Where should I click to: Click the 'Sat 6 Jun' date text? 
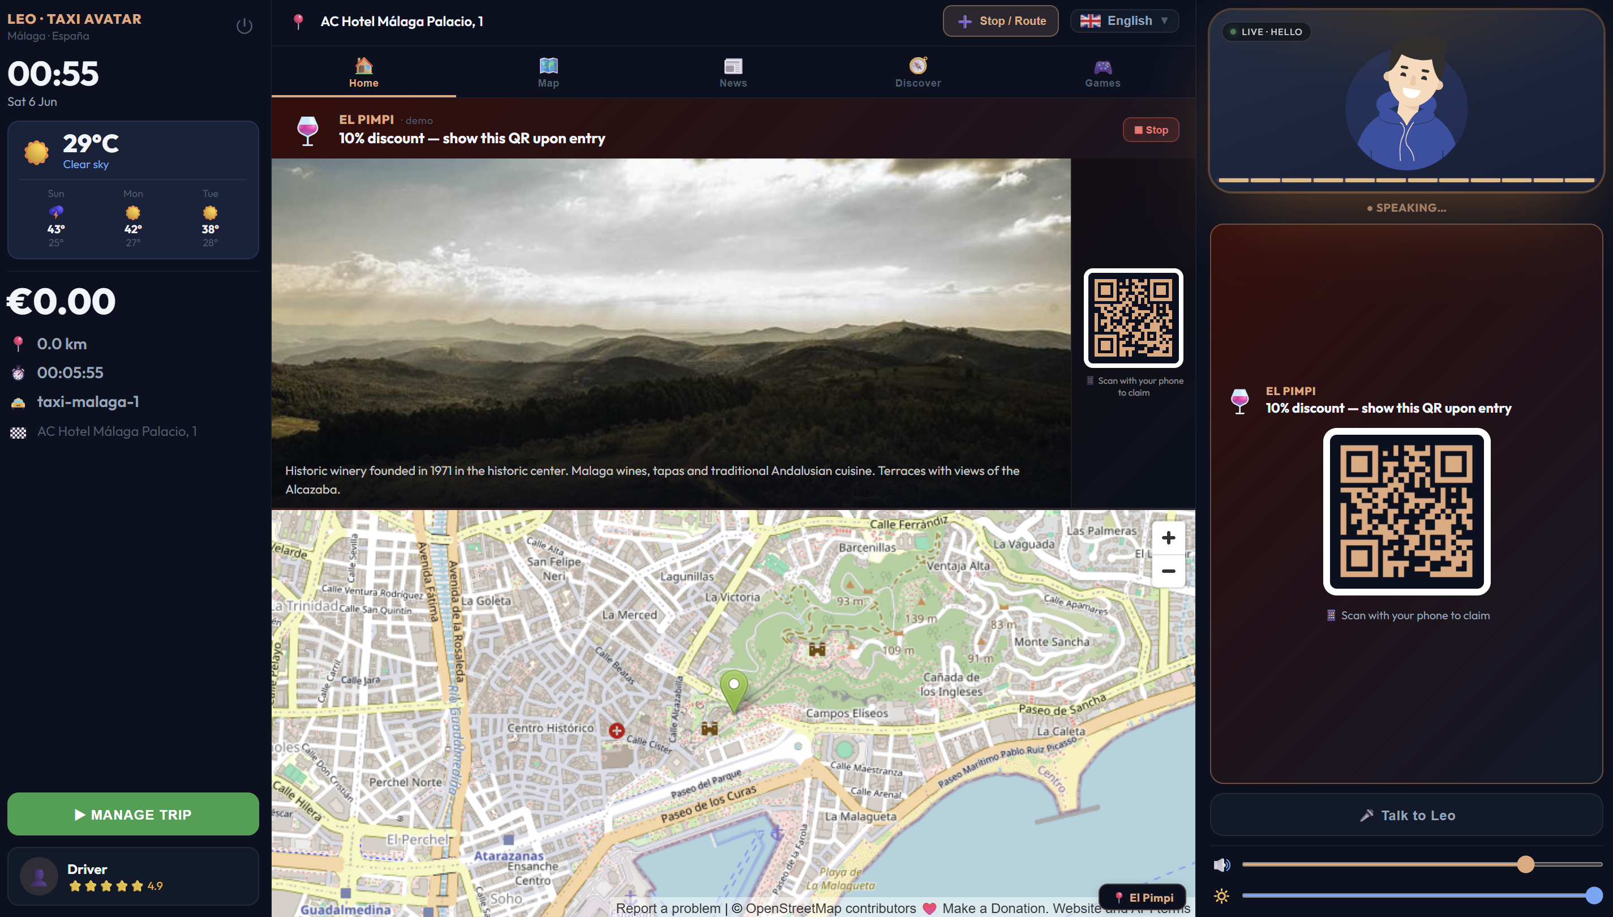point(32,101)
